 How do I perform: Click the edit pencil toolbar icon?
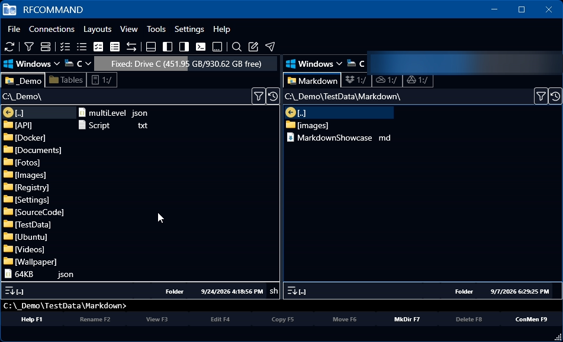(x=253, y=47)
